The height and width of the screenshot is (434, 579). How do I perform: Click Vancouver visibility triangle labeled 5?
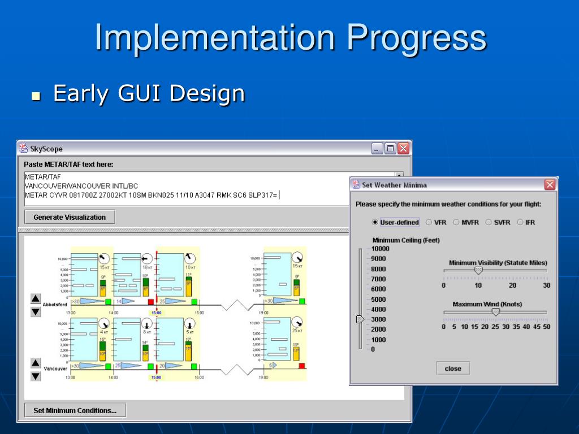[274, 366]
